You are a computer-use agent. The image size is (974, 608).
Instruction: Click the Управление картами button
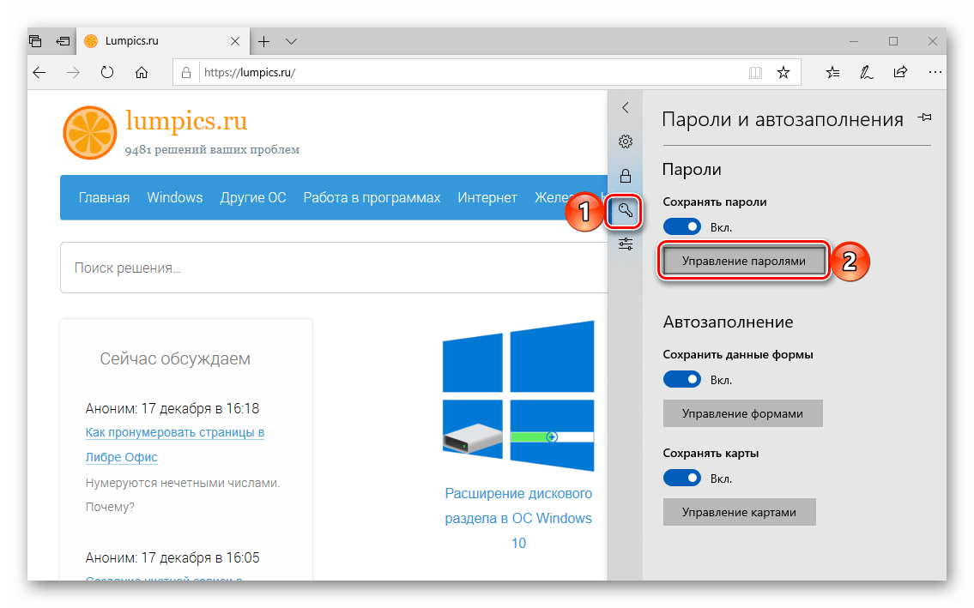coord(739,512)
